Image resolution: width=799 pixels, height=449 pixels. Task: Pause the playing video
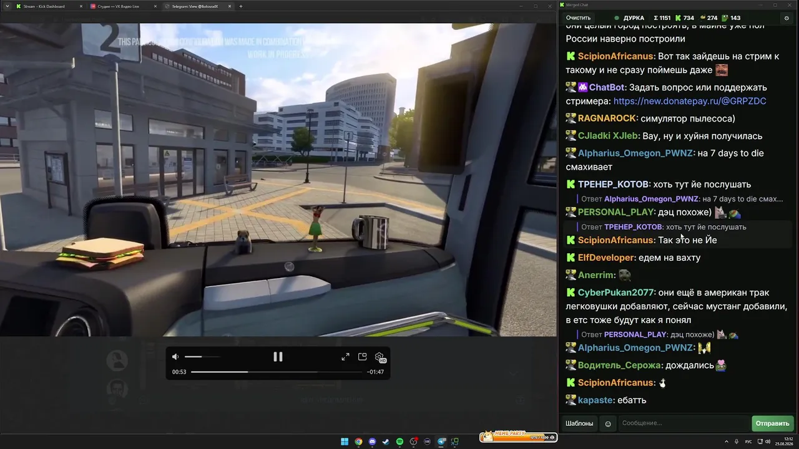click(278, 357)
